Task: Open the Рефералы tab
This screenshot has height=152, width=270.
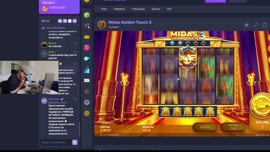Action: point(119,9)
